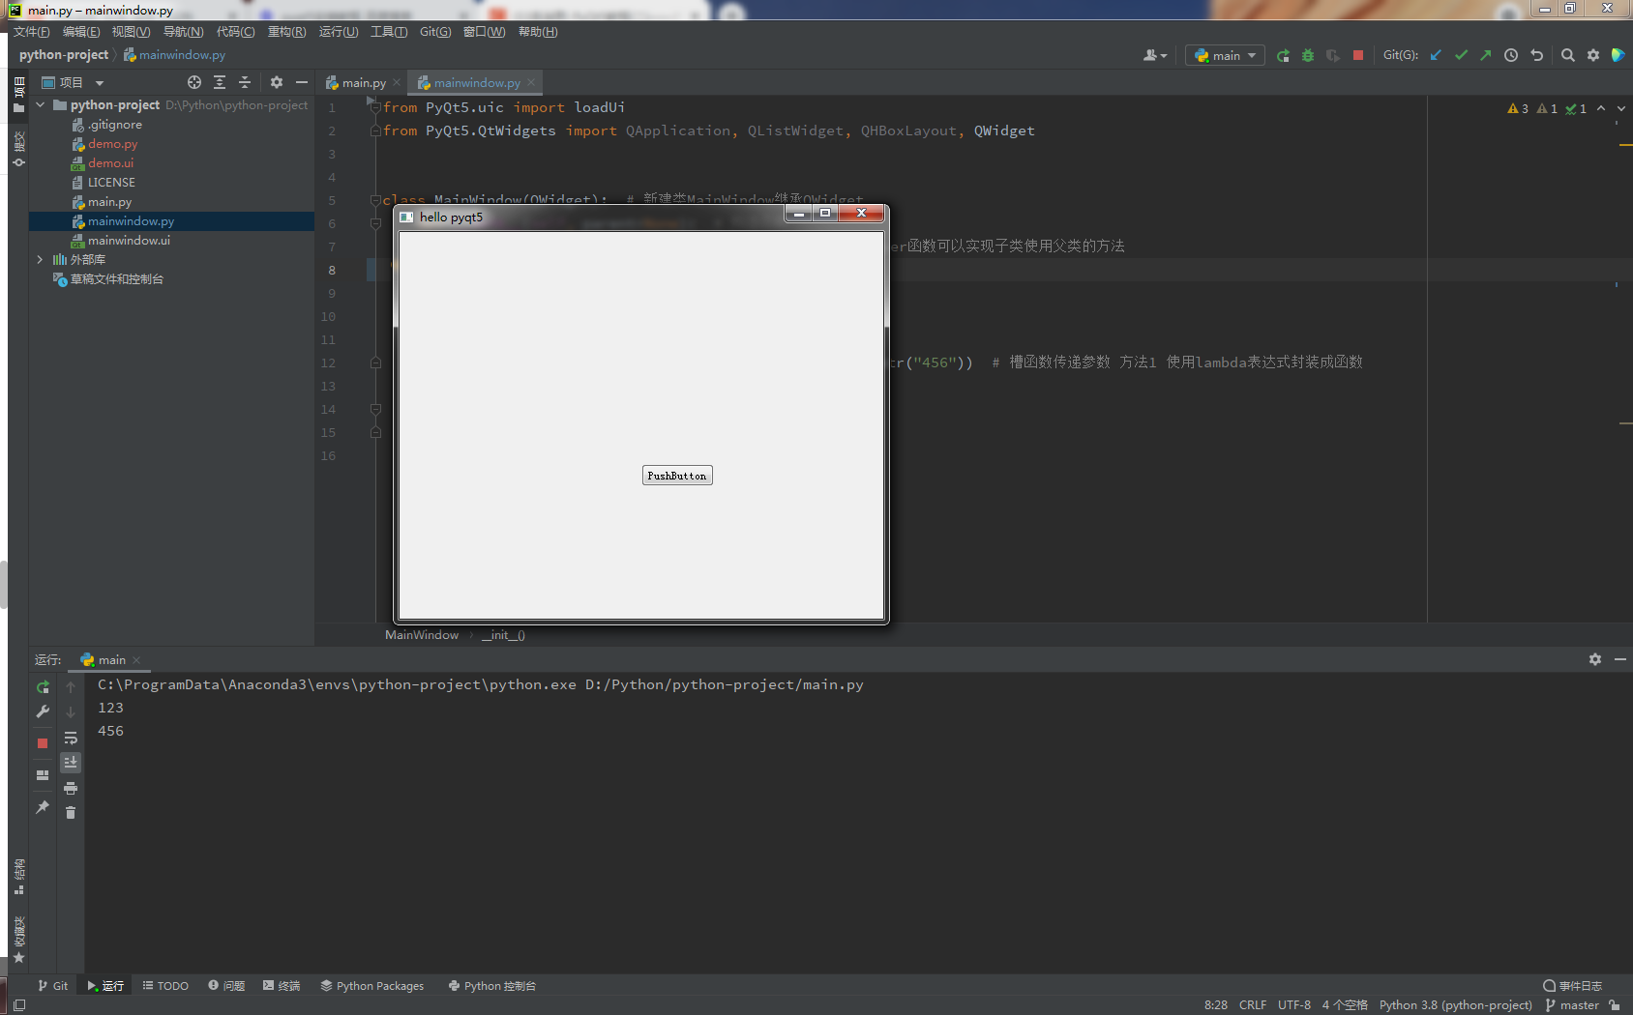Toggle scroll to end in console
1633x1015 pixels.
[70, 762]
